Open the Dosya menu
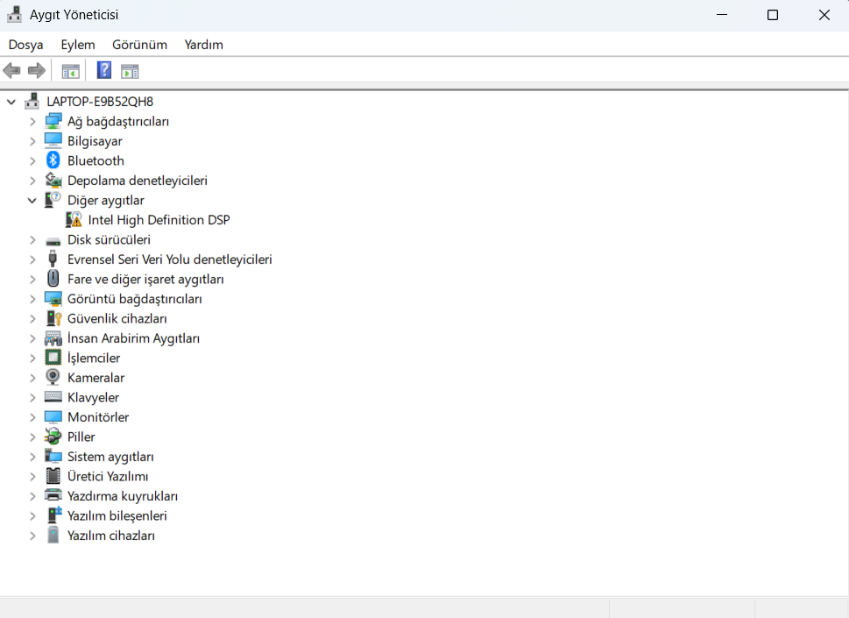849x618 pixels. tap(26, 45)
